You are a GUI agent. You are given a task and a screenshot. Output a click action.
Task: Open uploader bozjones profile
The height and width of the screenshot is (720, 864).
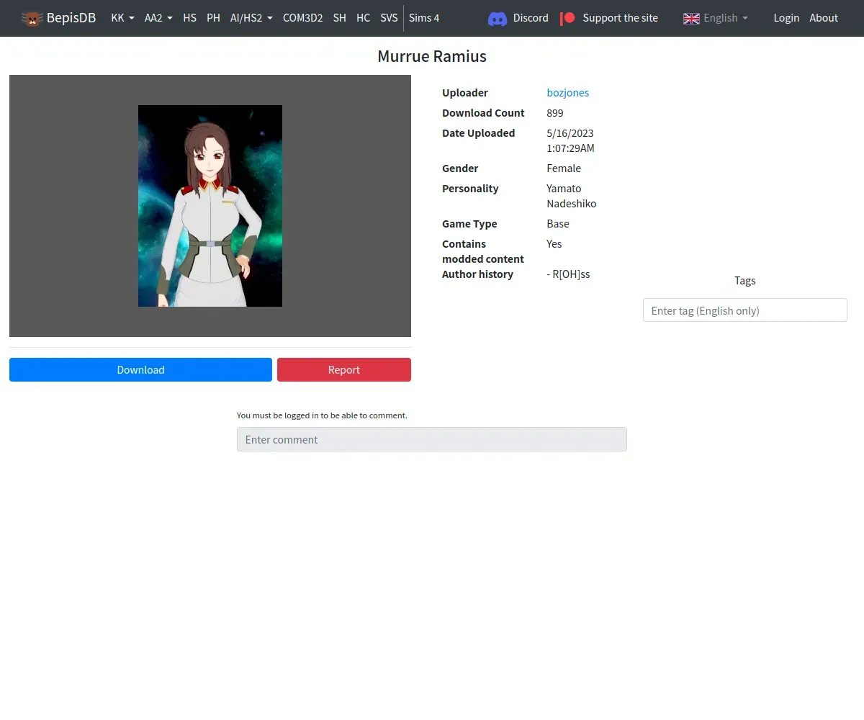point(568,93)
